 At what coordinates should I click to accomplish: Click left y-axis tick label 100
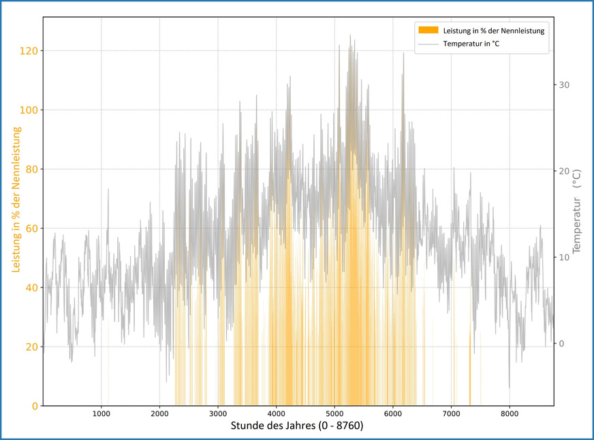(30, 110)
